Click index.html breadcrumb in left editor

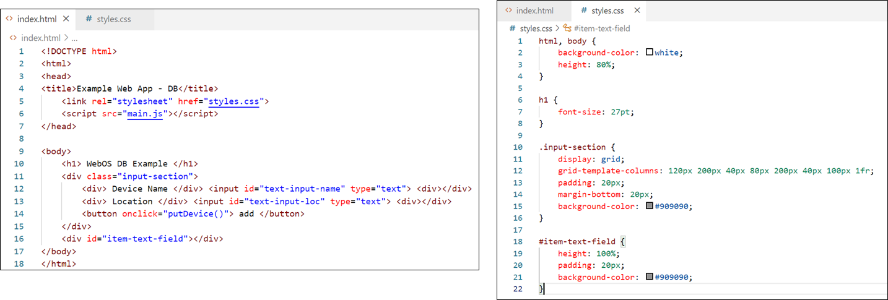pyautogui.click(x=40, y=38)
